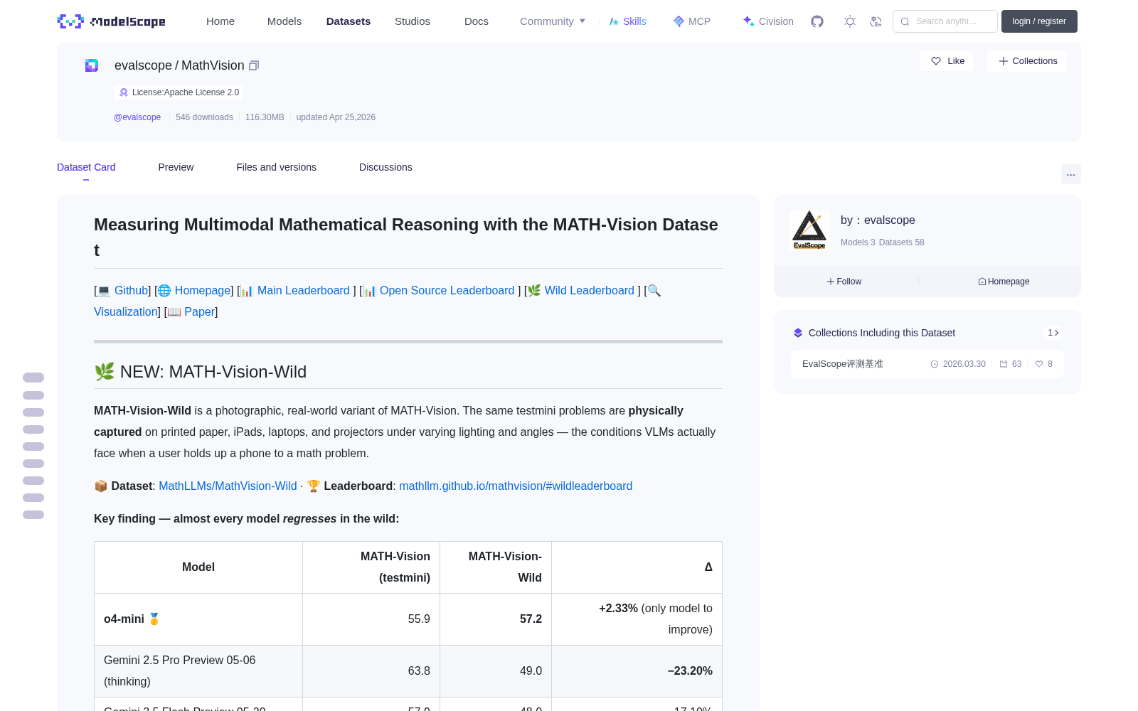Open the GitHub icon link
1138x711 pixels.
pyautogui.click(x=817, y=21)
